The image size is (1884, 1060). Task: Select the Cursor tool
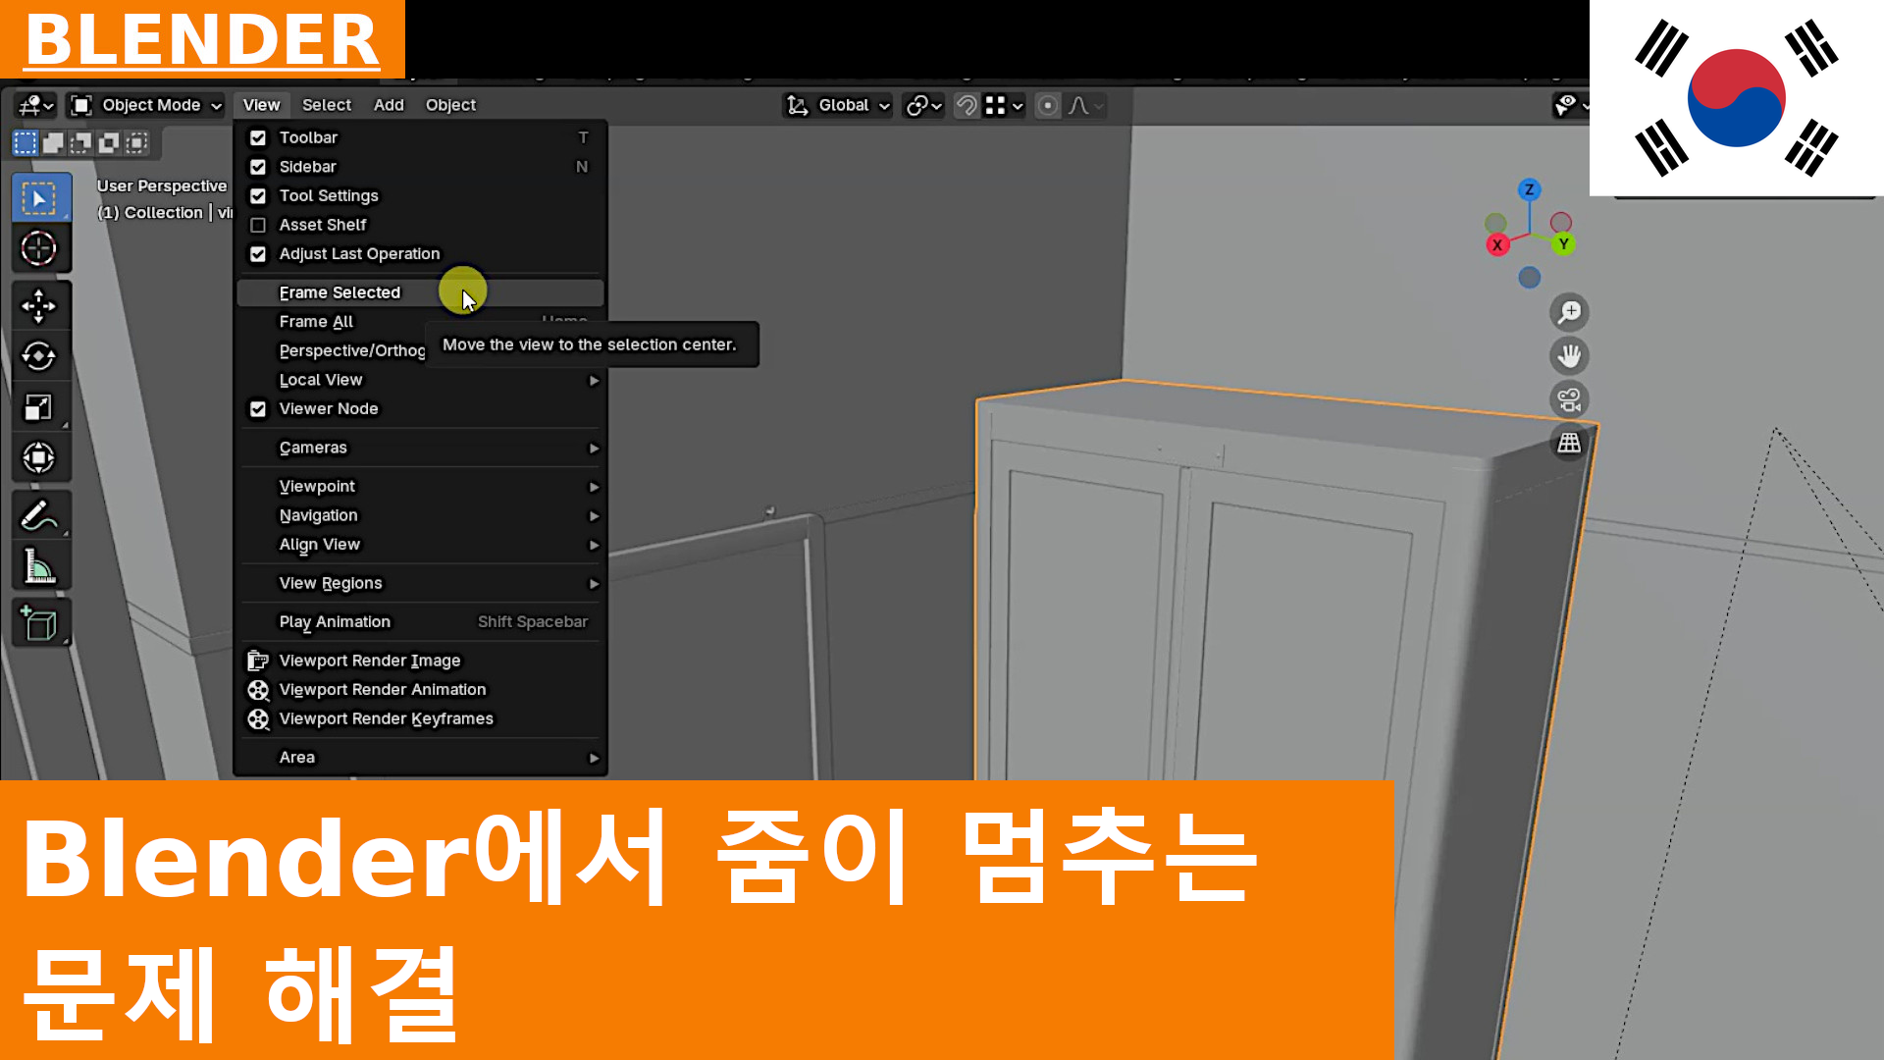coord(40,248)
